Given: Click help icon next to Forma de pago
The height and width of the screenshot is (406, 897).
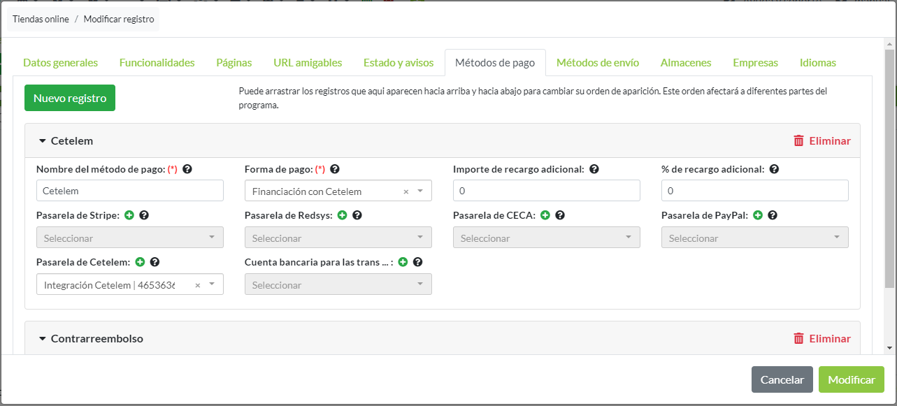Looking at the screenshot, I should [335, 169].
